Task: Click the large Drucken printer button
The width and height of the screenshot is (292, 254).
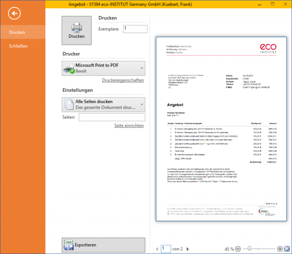Action: (x=76, y=30)
